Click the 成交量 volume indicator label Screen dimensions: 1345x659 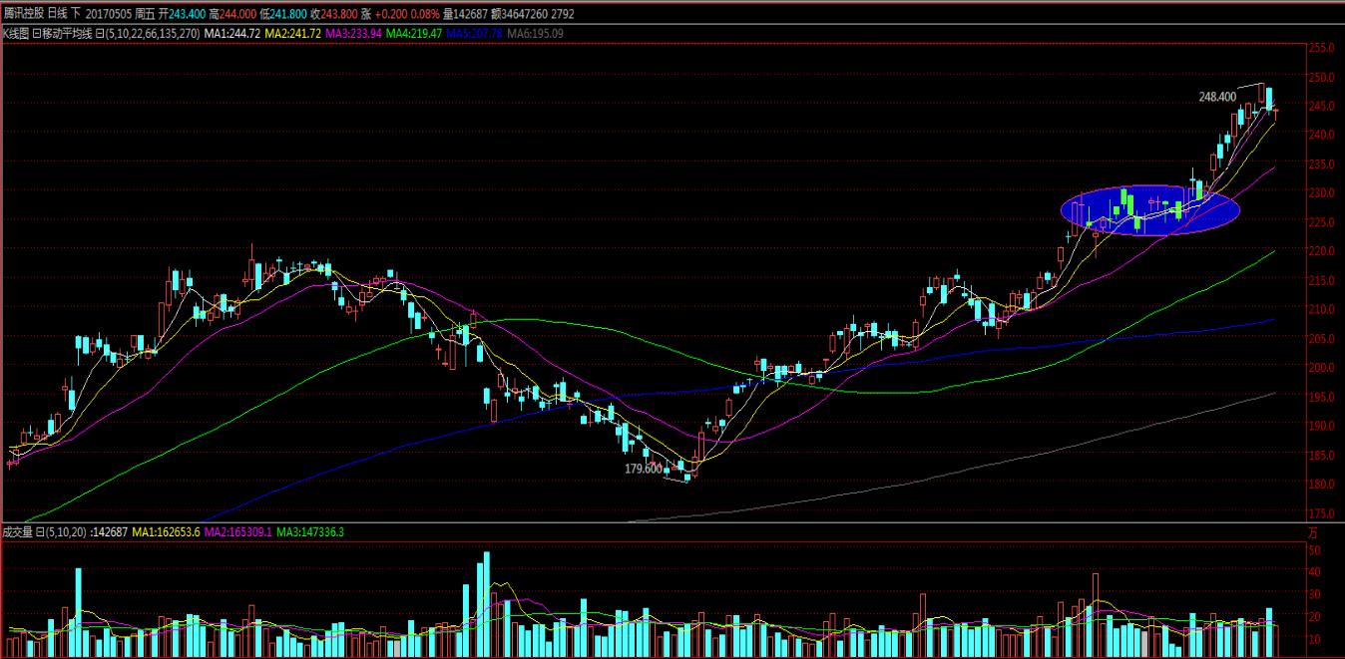(x=17, y=532)
